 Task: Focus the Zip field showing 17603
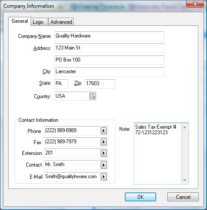pos(100,84)
